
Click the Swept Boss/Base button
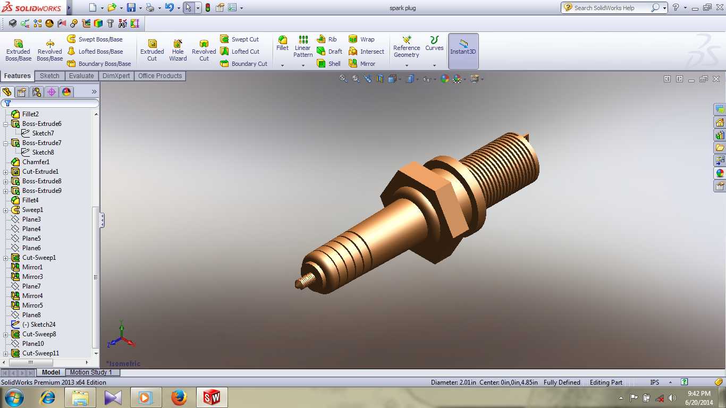tap(95, 39)
